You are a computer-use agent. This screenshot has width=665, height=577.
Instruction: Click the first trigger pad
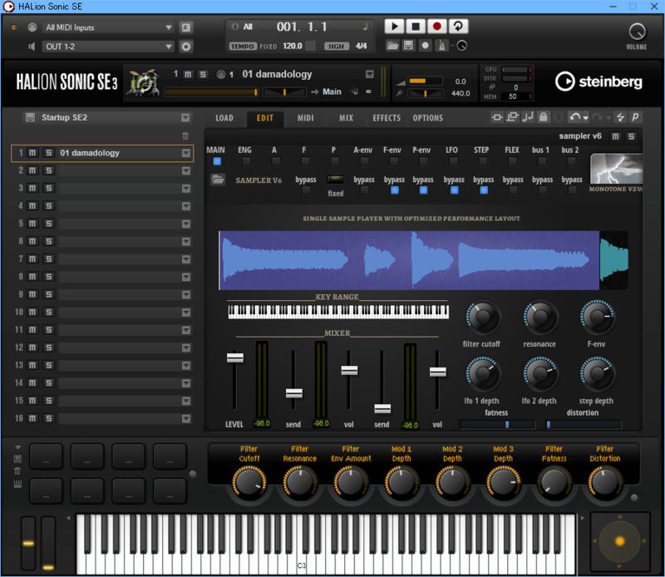point(46,456)
